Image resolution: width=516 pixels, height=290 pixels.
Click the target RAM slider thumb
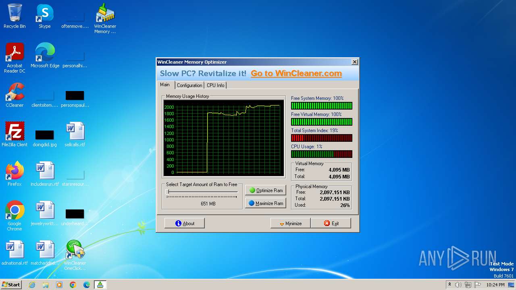[x=167, y=192]
